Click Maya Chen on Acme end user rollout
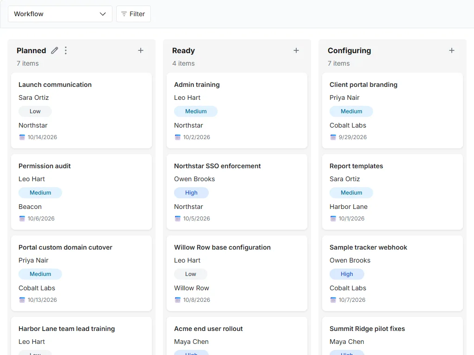The width and height of the screenshot is (474, 355). [x=191, y=342]
